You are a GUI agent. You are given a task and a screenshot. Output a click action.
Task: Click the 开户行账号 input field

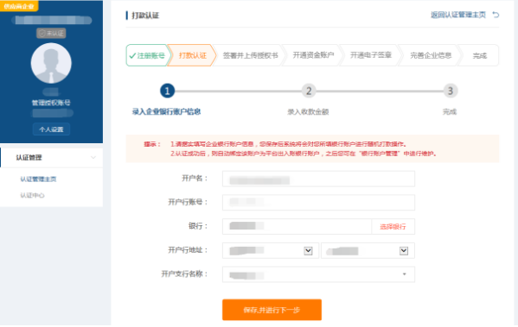tap(318, 203)
